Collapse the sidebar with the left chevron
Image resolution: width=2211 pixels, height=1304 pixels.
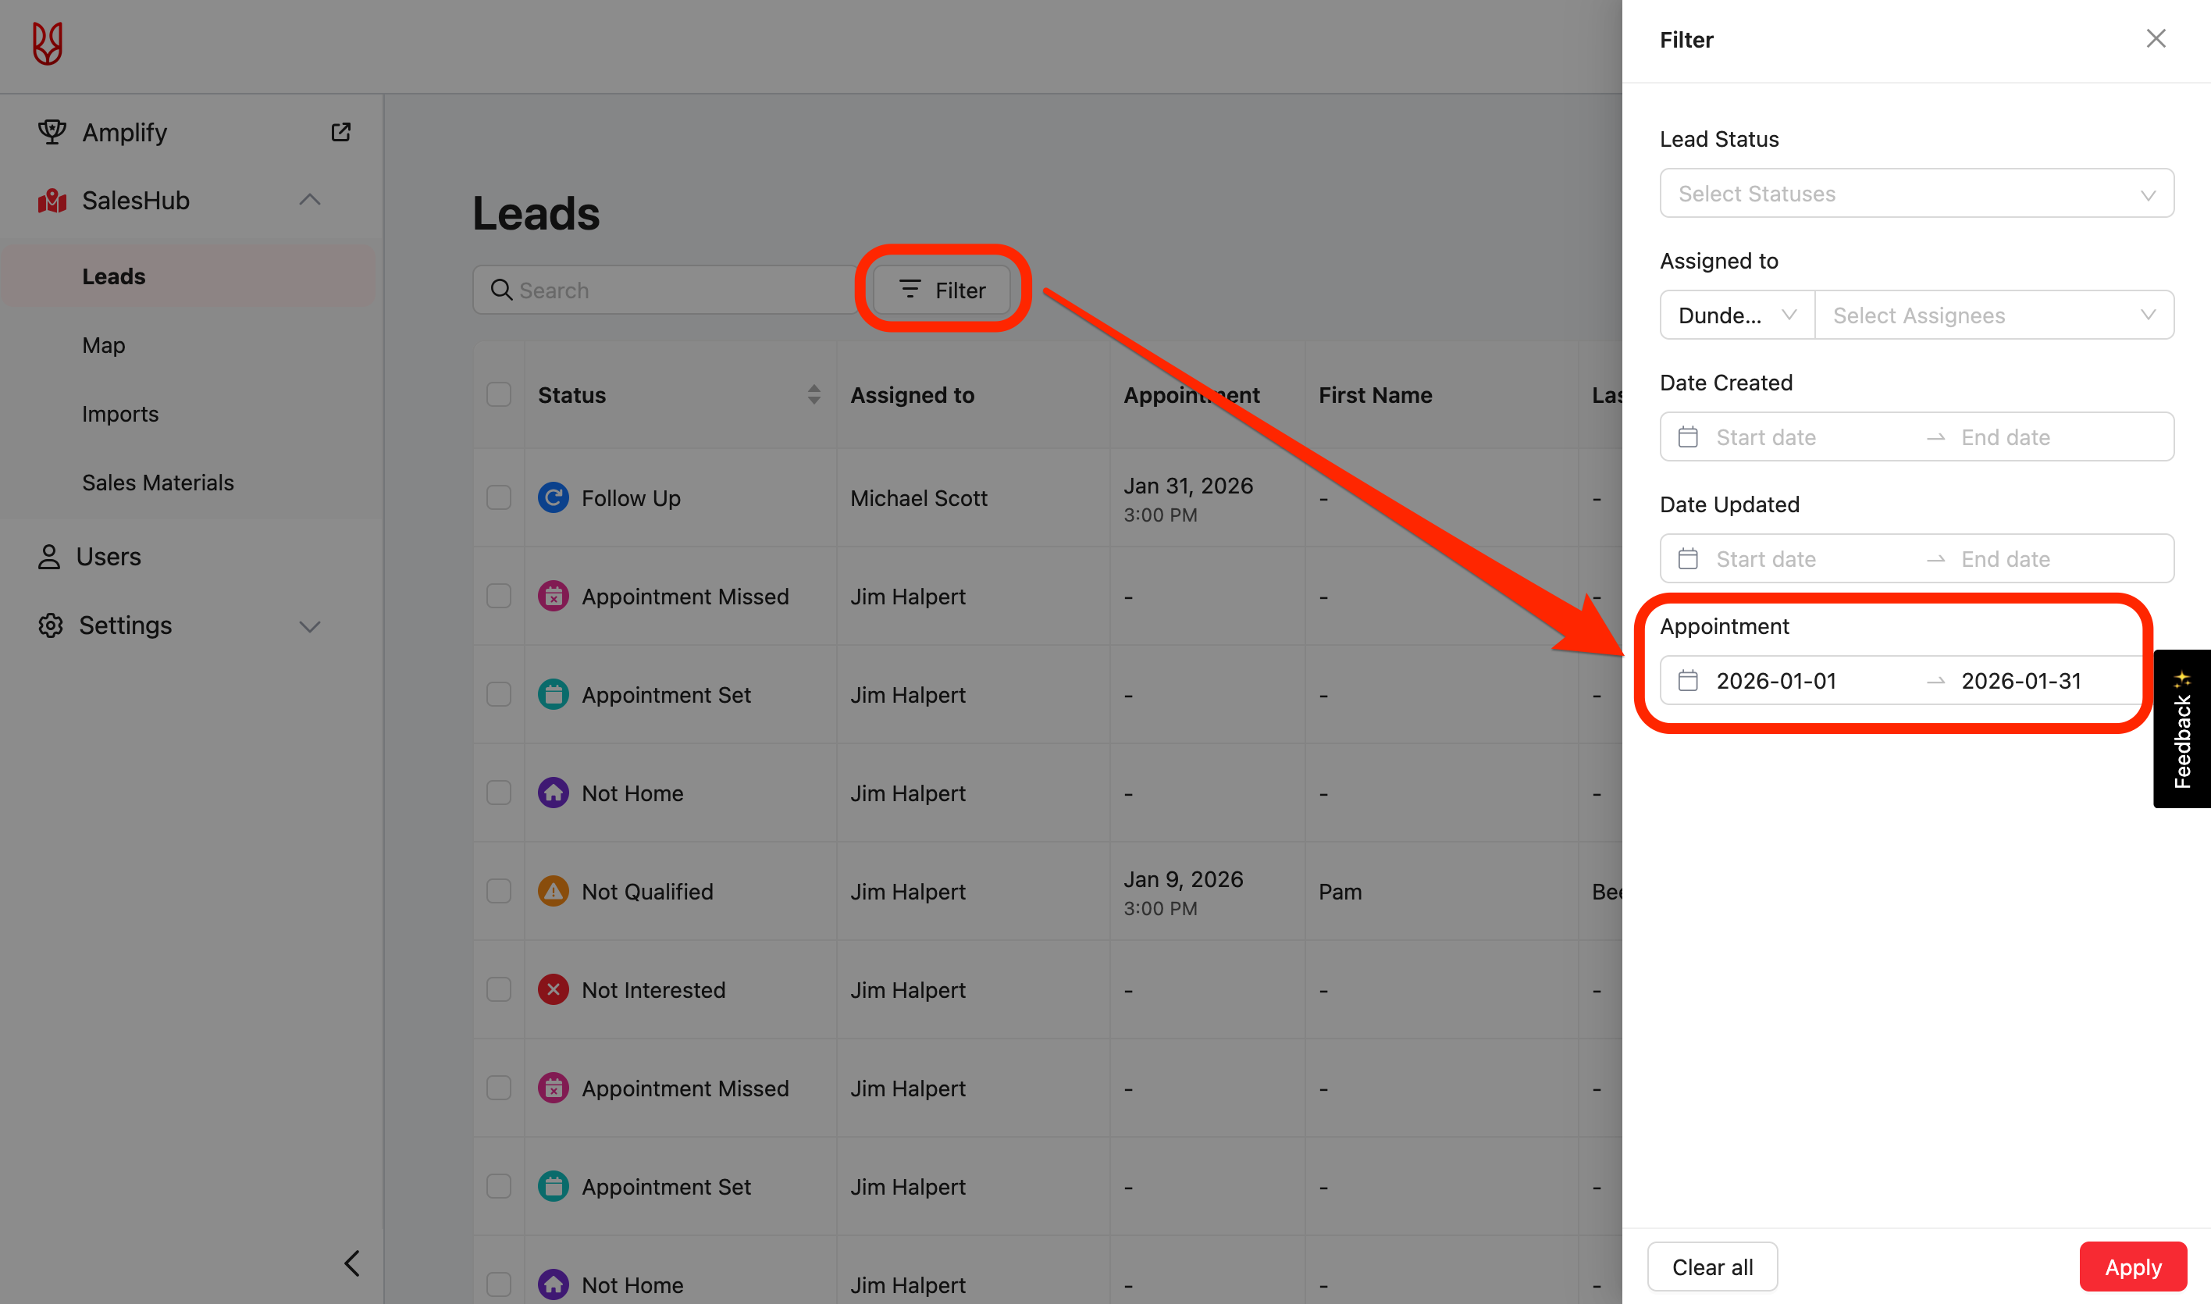click(x=351, y=1263)
